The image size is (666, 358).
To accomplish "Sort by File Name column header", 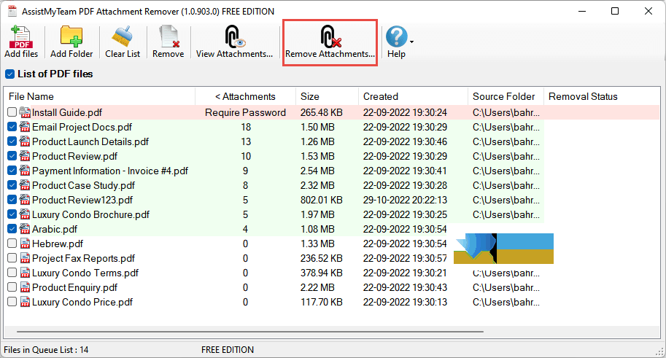I will click(x=99, y=96).
